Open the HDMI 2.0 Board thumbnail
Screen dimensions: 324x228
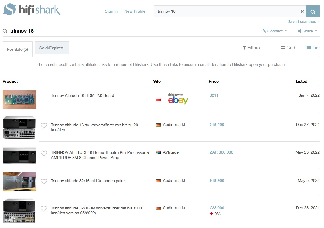[19, 99]
